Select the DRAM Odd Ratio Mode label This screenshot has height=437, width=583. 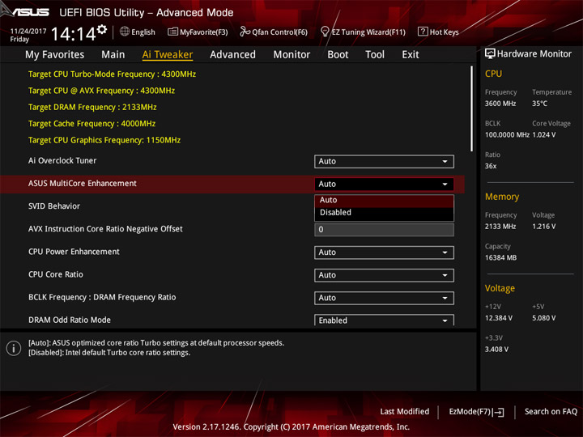pyautogui.click(x=69, y=320)
